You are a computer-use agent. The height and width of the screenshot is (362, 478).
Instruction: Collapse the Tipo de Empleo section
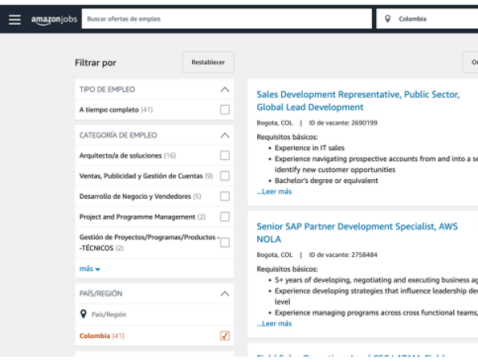[225, 90]
